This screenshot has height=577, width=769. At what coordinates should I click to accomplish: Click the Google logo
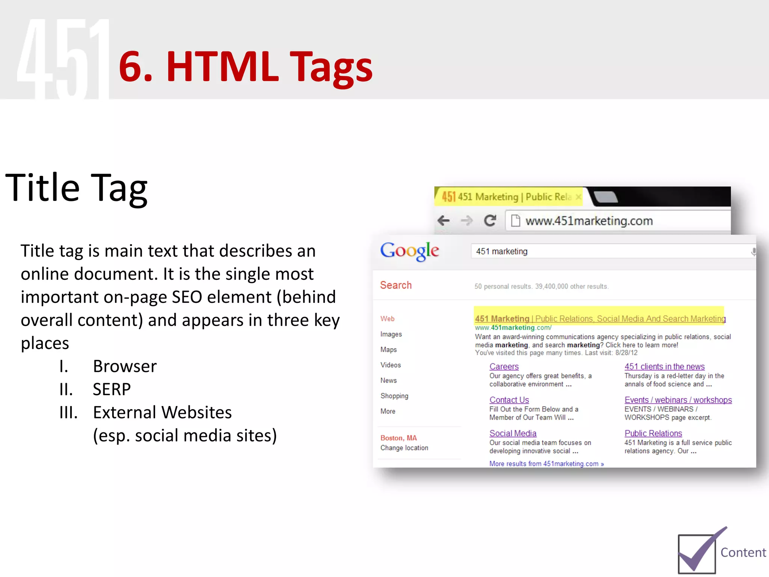(409, 251)
